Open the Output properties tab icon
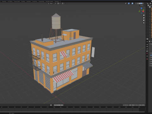This screenshot has width=152, height=114. point(147,47)
